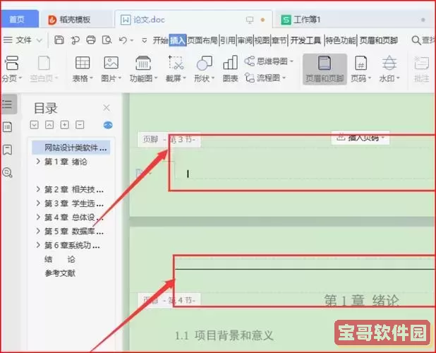Click the Print icon in quick toolbar
Viewport: 436px width, 353px height.
(91, 40)
